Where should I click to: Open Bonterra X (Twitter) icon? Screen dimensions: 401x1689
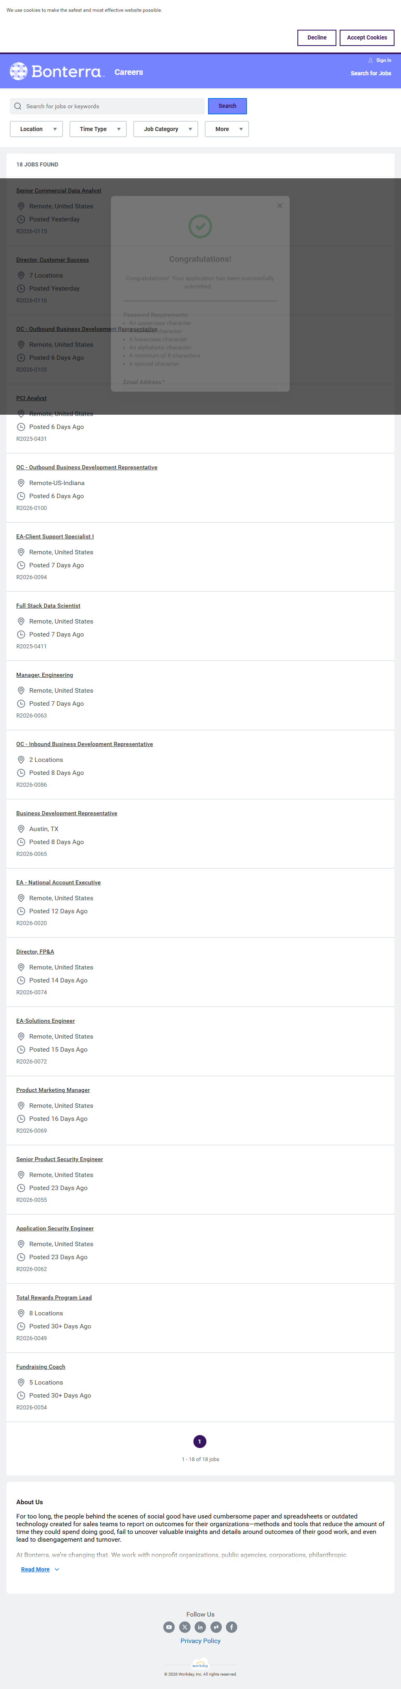click(184, 1627)
